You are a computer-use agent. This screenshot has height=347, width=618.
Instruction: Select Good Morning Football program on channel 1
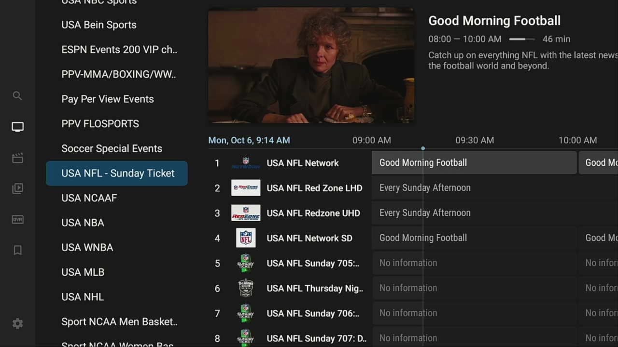point(473,163)
